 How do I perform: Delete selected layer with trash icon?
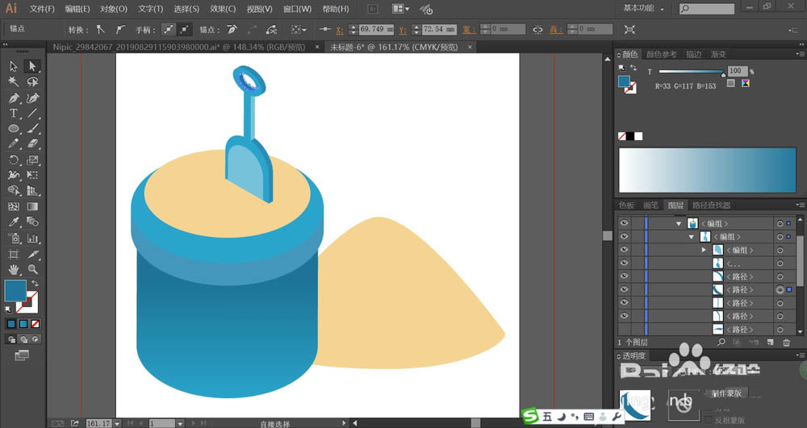786,343
